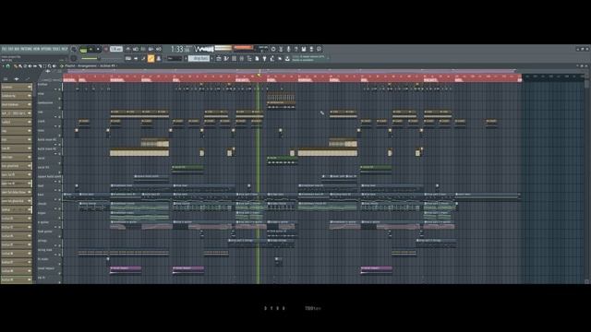Click the oscilloscope output monitor

tap(204, 49)
